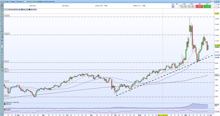Open the 200 units dropdown

[x=20, y=2]
